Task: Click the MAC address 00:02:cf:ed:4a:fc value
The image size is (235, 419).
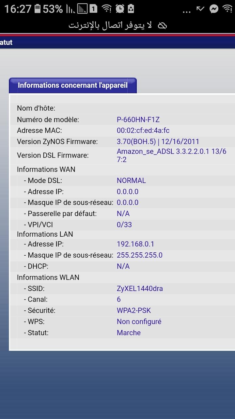Action: pos(143,131)
